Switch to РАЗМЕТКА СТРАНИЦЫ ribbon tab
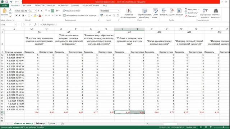This screenshot has height=129, width=230. 45,5
